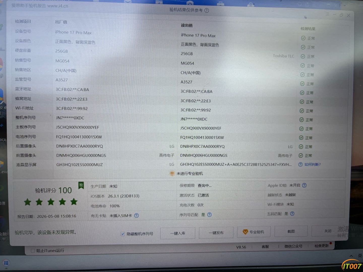Select the 监管型号 row label
The height and width of the screenshot is (272, 363).
click(x=23, y=79)
